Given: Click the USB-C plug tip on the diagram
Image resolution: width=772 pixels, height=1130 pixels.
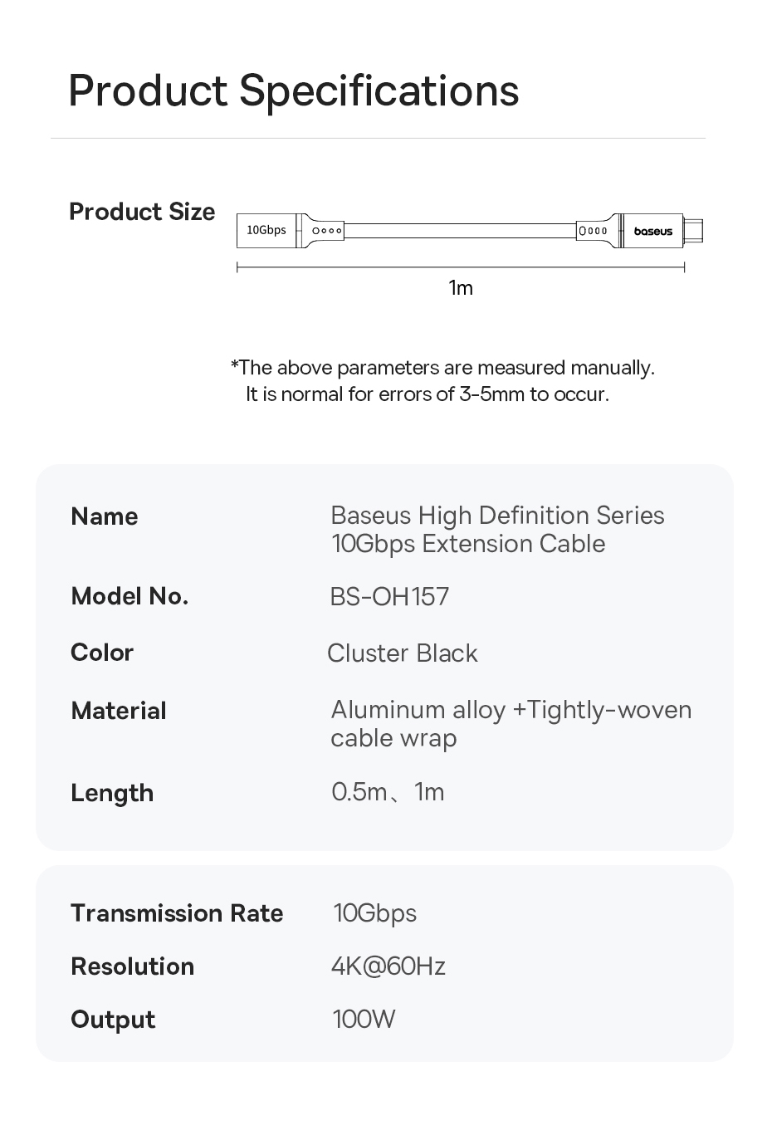Looking at the screenshot, I should pyautogui.click(x=694, y=231).
